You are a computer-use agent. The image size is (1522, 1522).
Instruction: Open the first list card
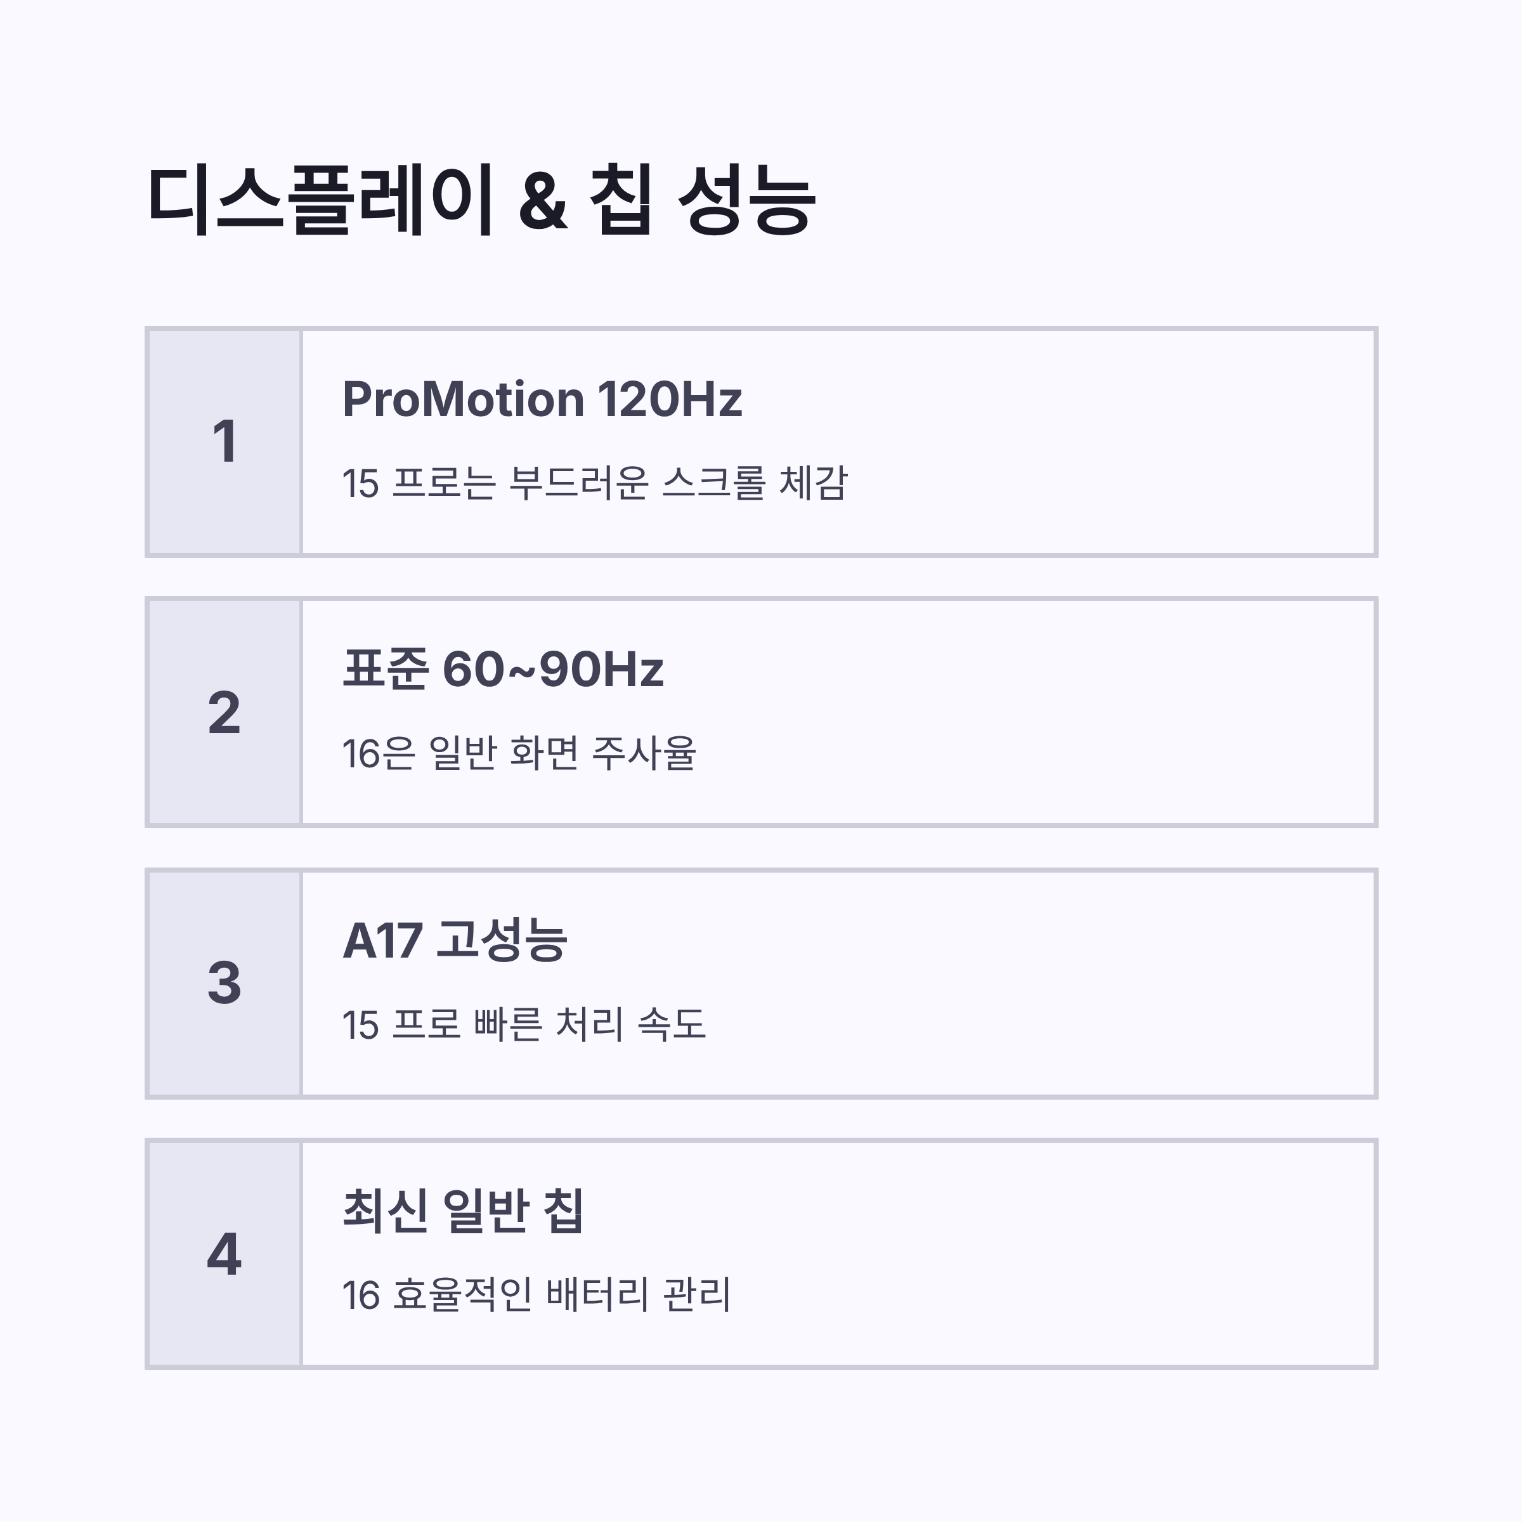click(x=761, y=442)
